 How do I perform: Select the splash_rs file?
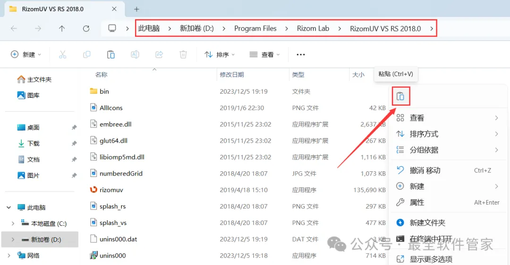coord(112,206)
